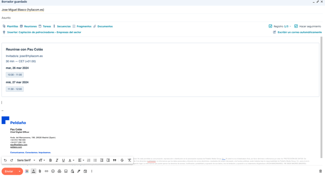Toggle the formatting options bar

pyautogui.click(x=34, y=171)
